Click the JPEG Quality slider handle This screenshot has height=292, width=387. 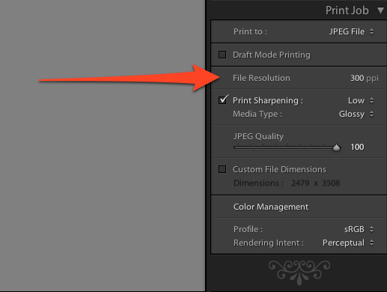click(x=336, y=147)
